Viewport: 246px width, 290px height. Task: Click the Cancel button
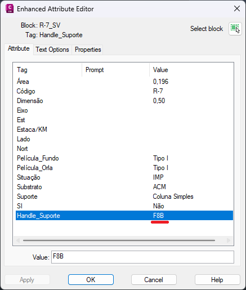point(154,280)
